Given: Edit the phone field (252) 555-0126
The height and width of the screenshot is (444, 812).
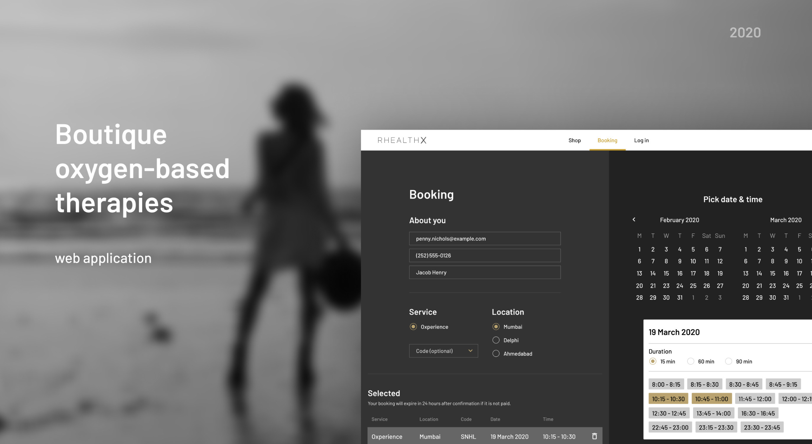Looking at the screenshot, I should point(485,256).
